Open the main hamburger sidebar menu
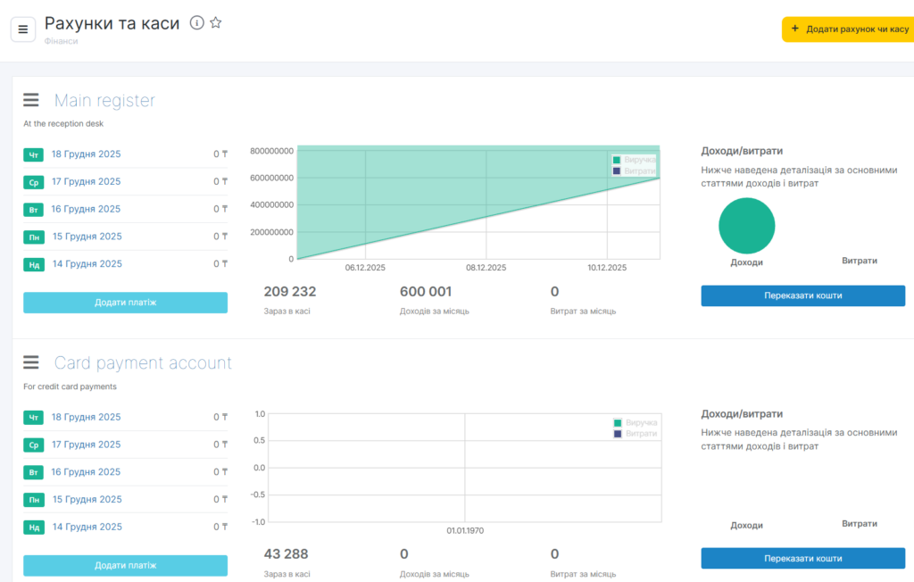This screenshot has height=582, width=914. click(23, 29)
